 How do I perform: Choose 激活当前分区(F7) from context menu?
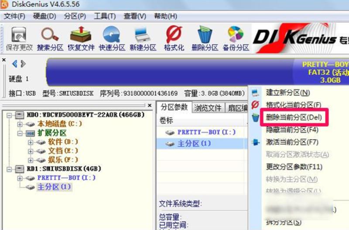tap(292, 142)
